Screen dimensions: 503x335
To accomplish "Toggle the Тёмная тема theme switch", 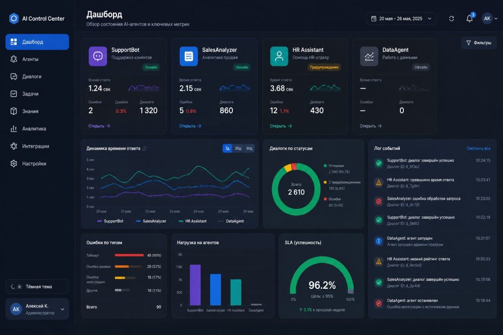I will pos(37,286).
